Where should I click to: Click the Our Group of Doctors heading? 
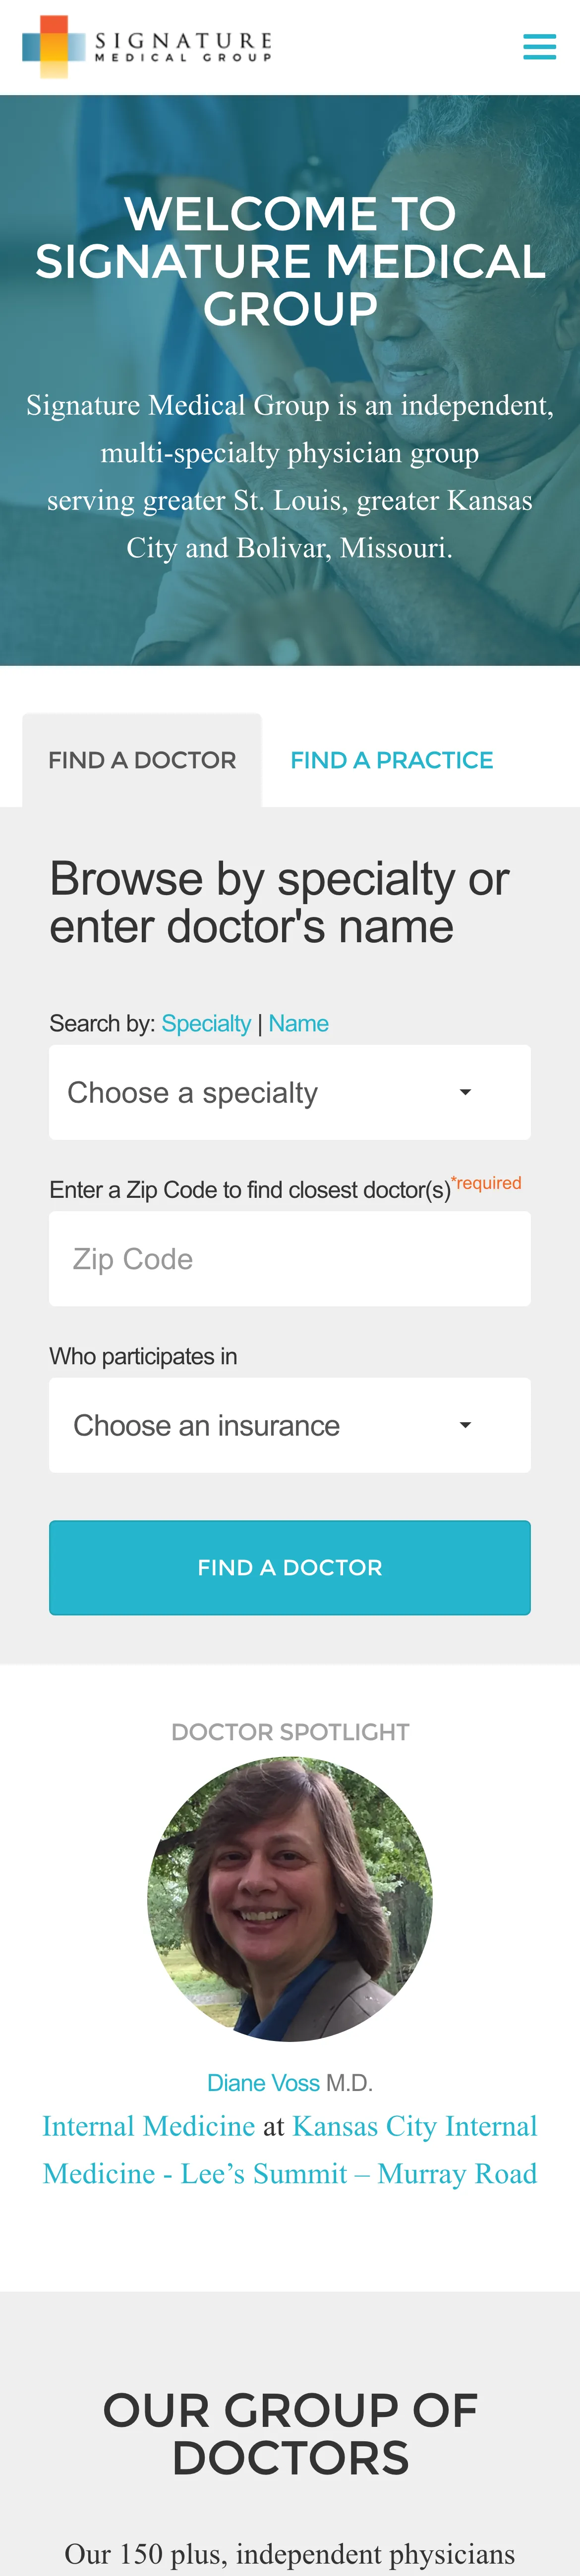pyautogui.click(x=290, y=2433)
